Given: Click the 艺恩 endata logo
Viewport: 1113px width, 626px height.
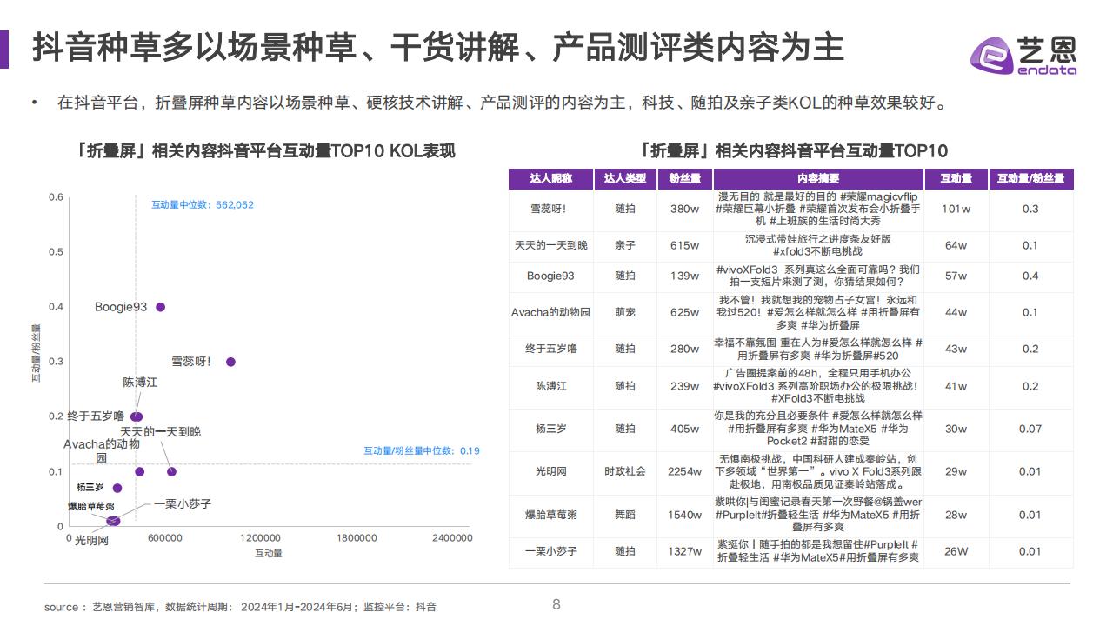Looking at the screenshot, I should 1023,55.
